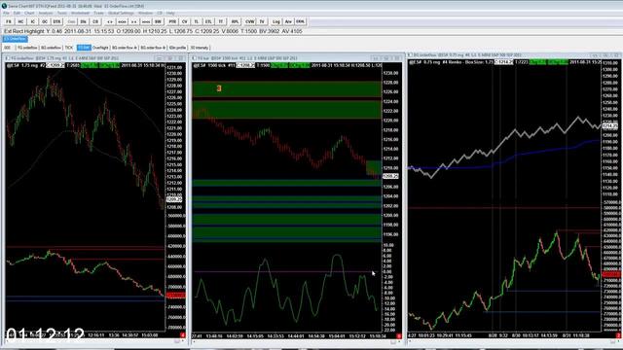The image size is (623, 350).
Task: Click the DN toolbar button
Action: point(83,21)
